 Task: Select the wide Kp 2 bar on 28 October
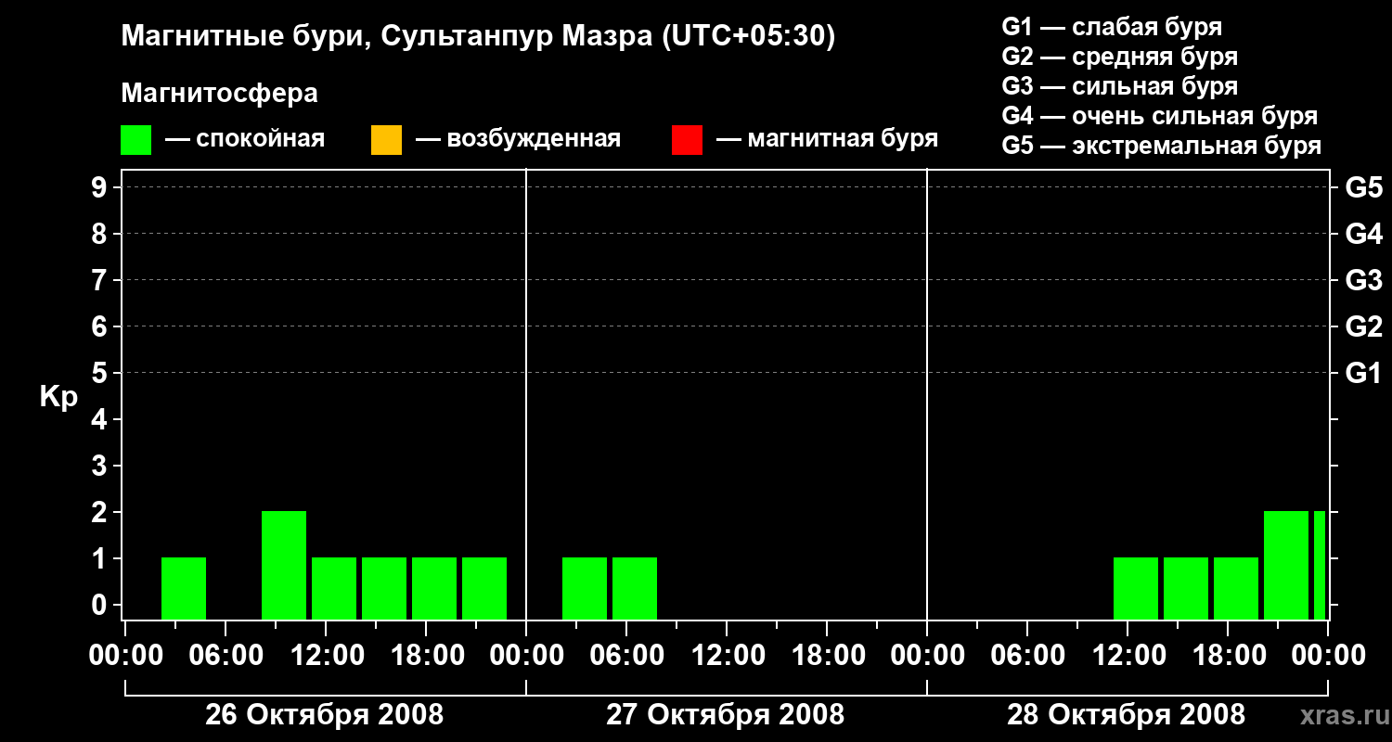(x=1286, y=565)
